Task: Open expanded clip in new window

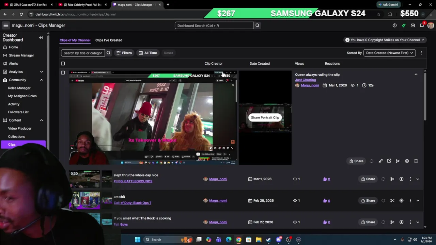Action: click(x=389, y=161)
